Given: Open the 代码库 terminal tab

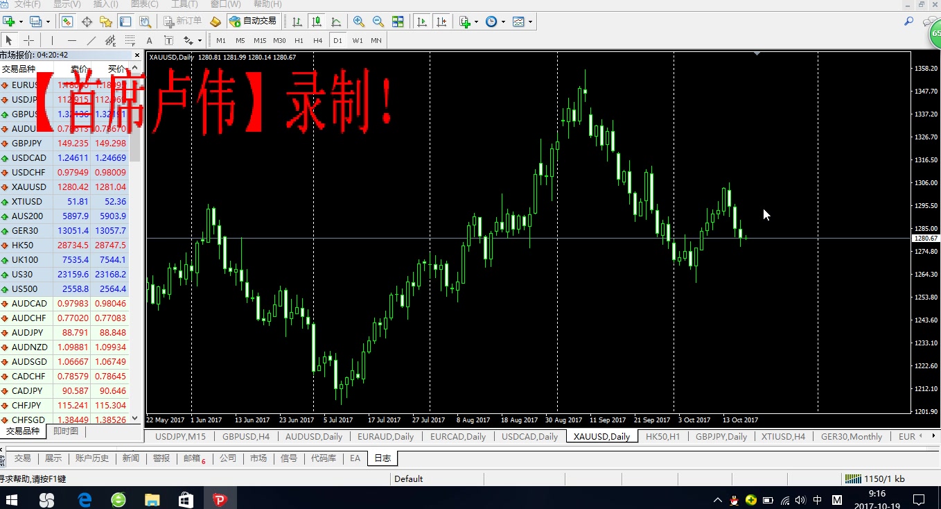Looking at the screenshot, I should (324, 458).
